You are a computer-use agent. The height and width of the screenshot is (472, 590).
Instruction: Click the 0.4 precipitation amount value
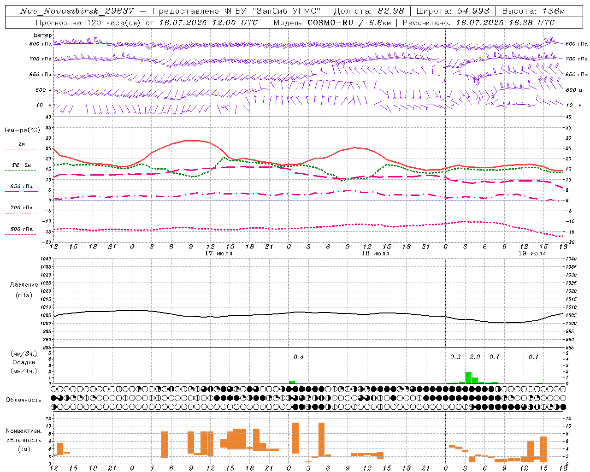(299, 357)
